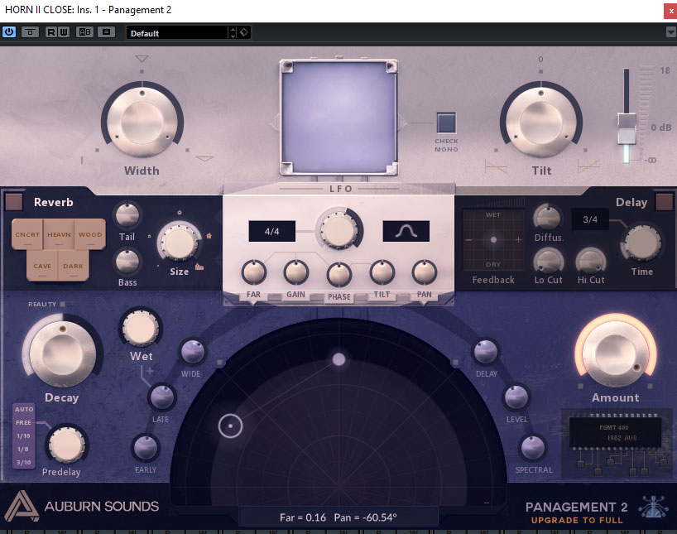Click the delay Time knob
This screenshot has width=677, height=534.
tap(642, 243)
